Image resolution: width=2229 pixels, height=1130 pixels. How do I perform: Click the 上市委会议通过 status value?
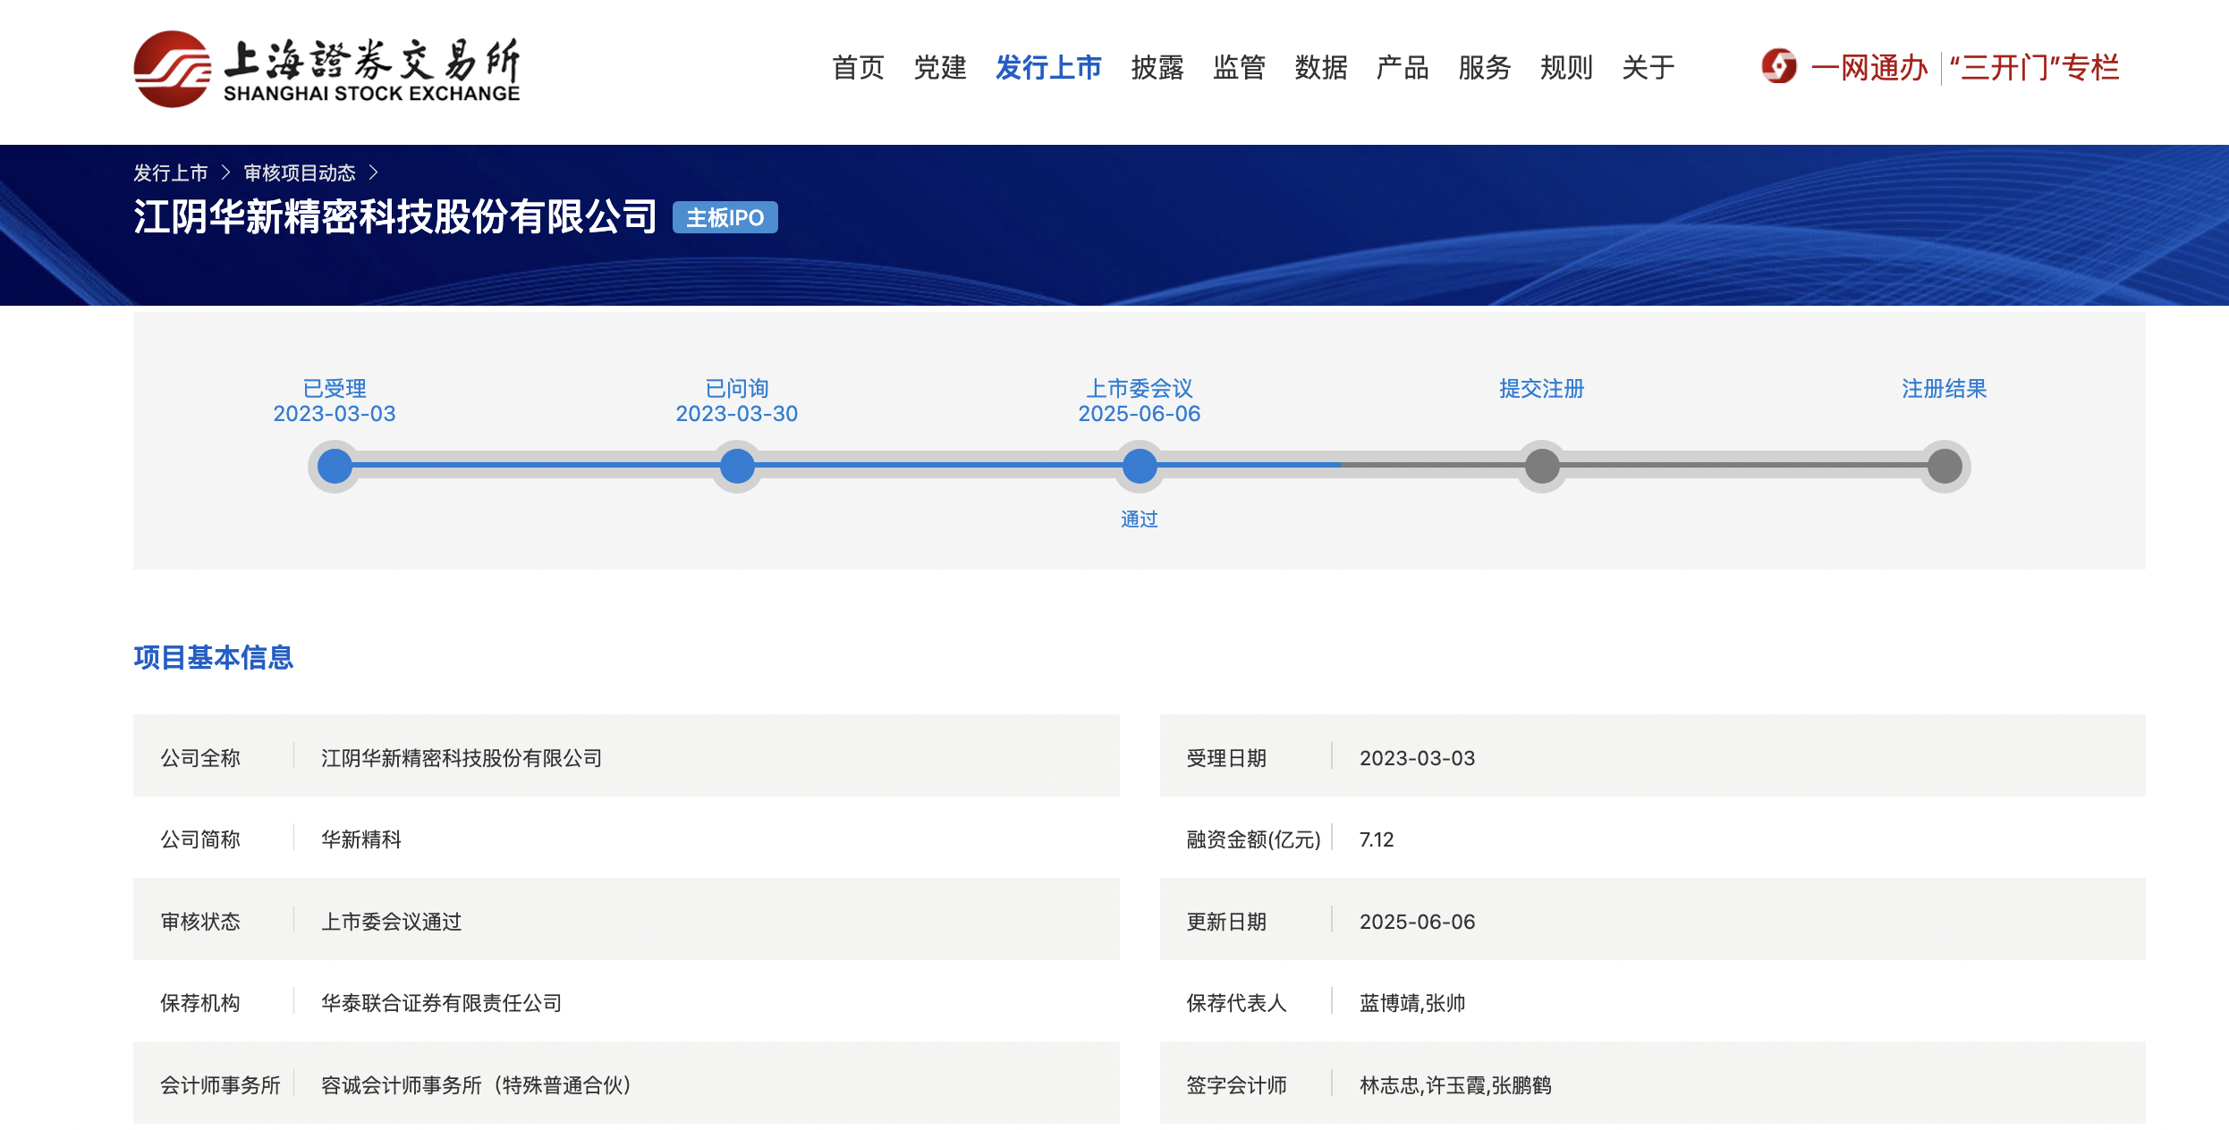[x=392, y=922]
